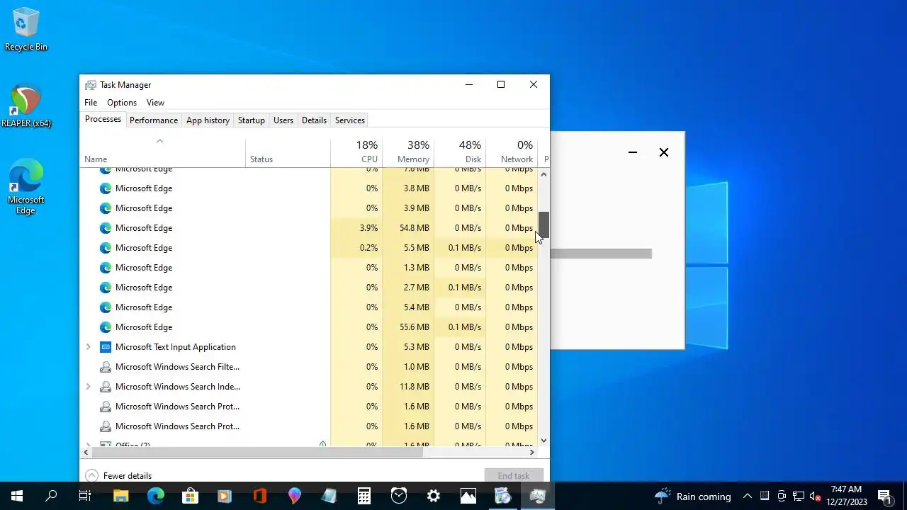Click the Microsoft Text Input Application icon
907x510 pixels.
106,347
